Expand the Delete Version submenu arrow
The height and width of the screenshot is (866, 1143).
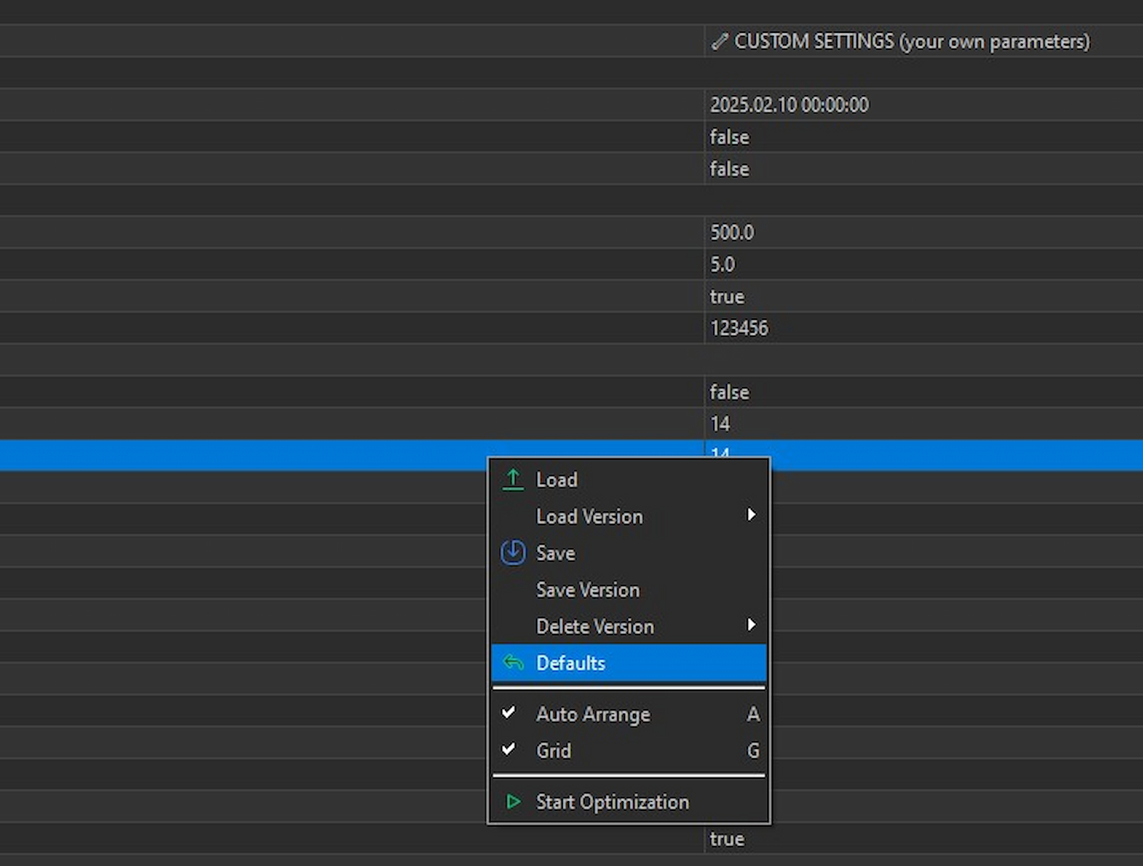(751, 625)
